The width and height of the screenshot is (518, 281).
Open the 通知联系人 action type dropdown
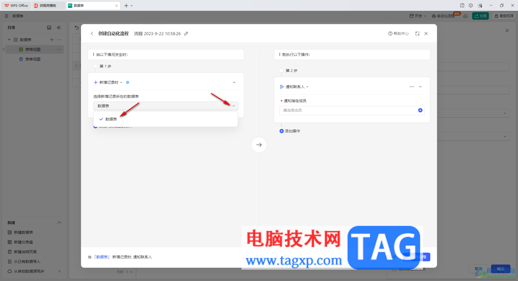tap(294, 87)
